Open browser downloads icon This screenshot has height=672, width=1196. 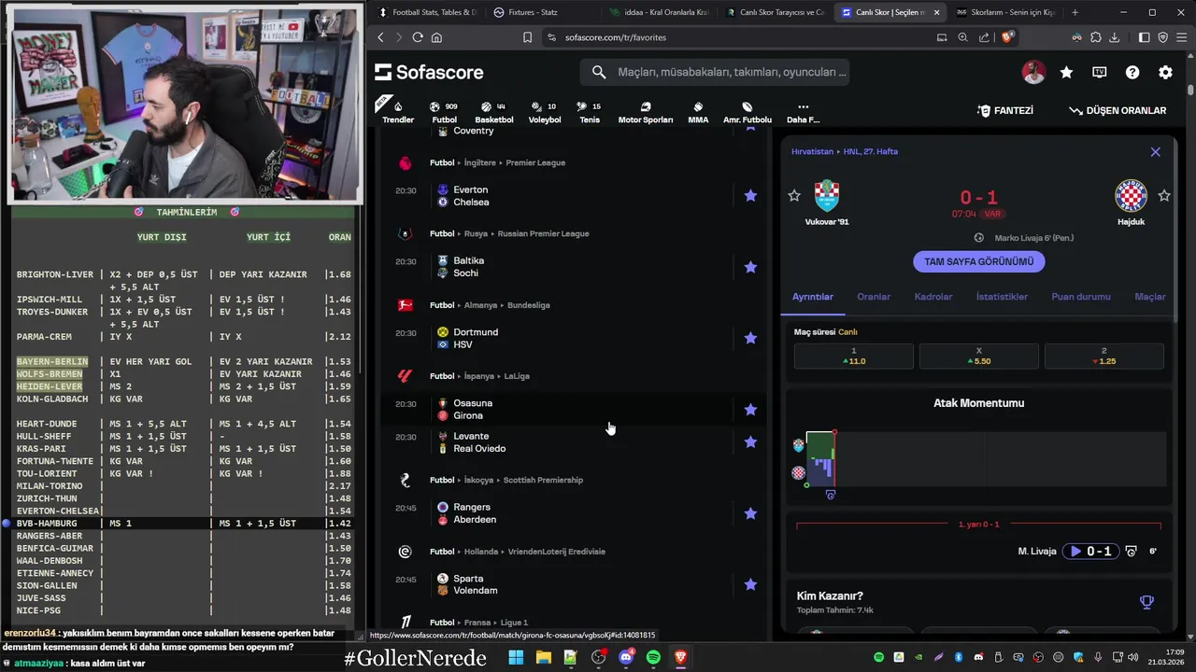[x=1114, y=37]
